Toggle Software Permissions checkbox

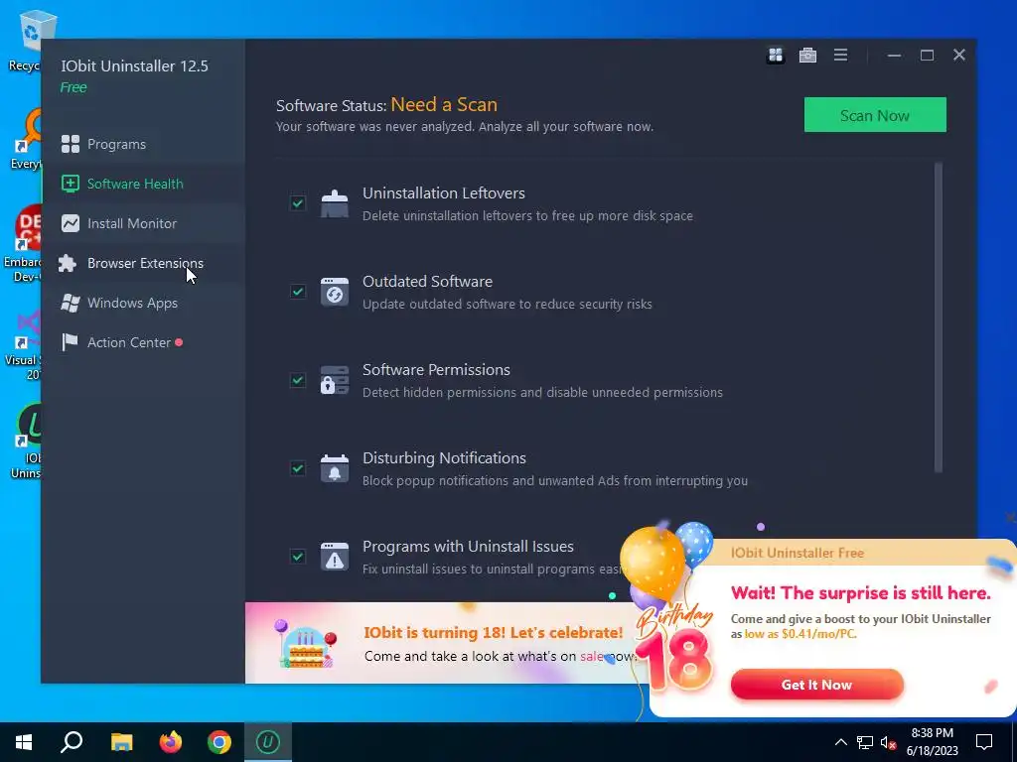(x=298, y=380)
